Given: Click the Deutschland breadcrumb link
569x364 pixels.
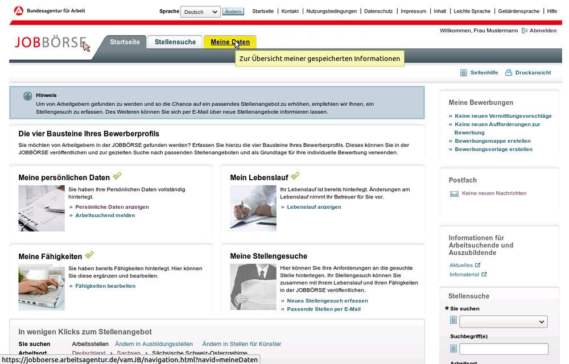Looking at the screenshot, I should (x=89, y=353).
